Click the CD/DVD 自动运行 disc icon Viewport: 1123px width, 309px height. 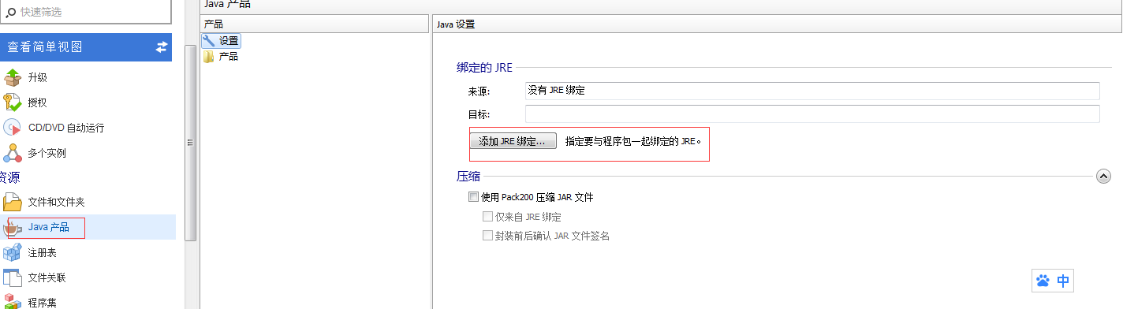(x=13, y=128)
